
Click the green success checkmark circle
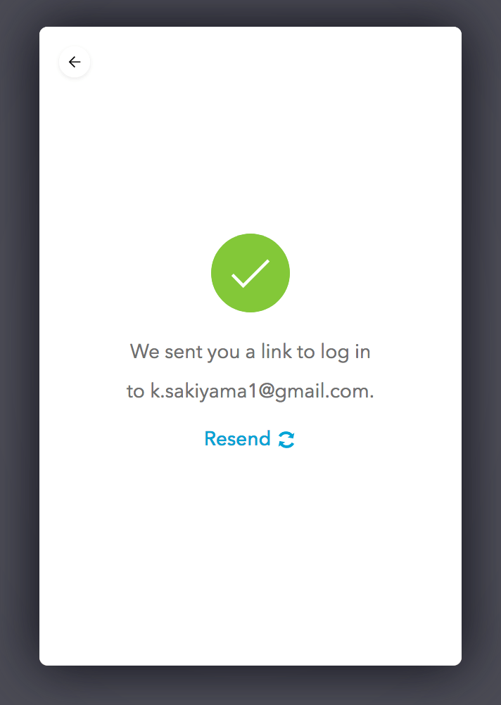[250, 273]
